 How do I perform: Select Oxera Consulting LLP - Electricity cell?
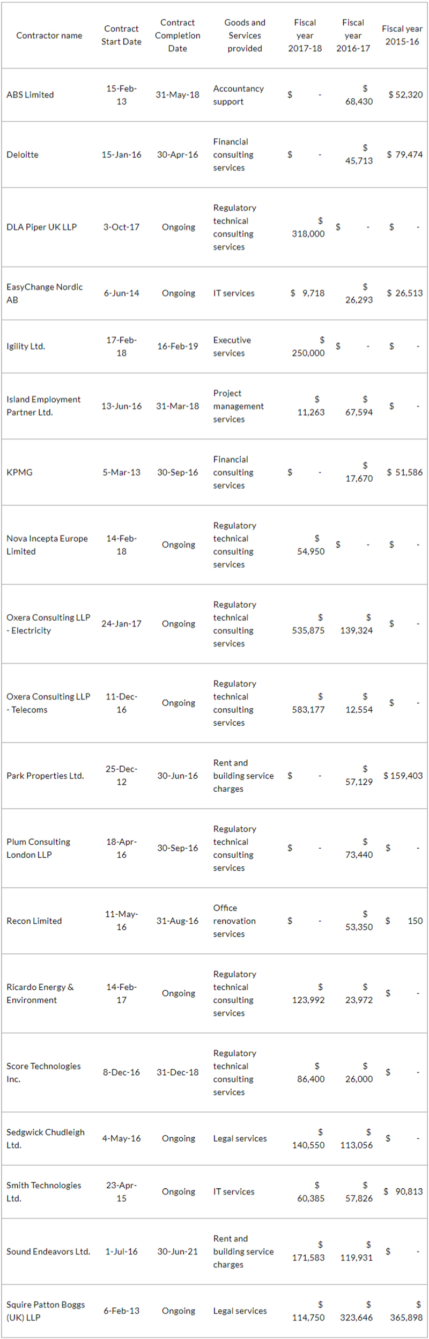(x=48, y=624)
